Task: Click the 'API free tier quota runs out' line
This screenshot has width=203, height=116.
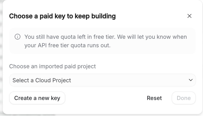Action: pos(67,45)
